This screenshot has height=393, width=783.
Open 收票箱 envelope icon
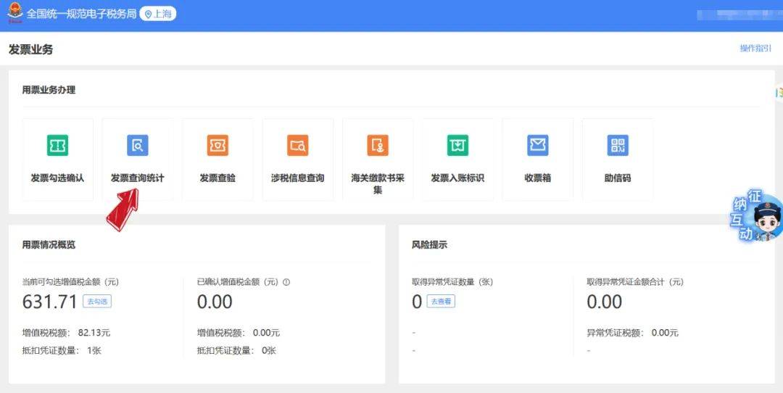point(538,145)
